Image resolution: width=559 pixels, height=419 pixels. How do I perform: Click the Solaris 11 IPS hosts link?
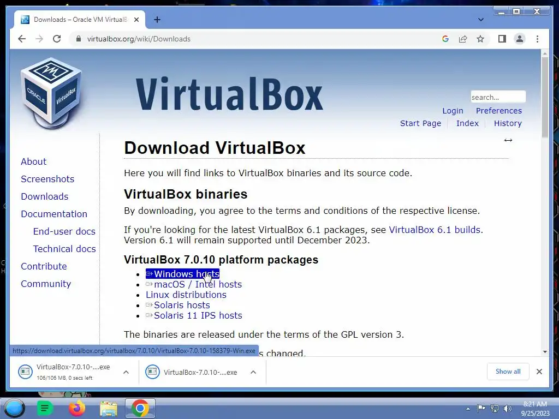[194, 315]
